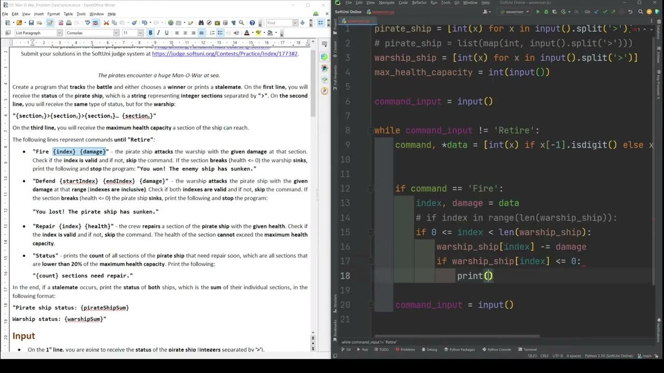Screen dimensions: 664x373
Task: Open the Writer File menu
Action: click(x=5, y=14)
